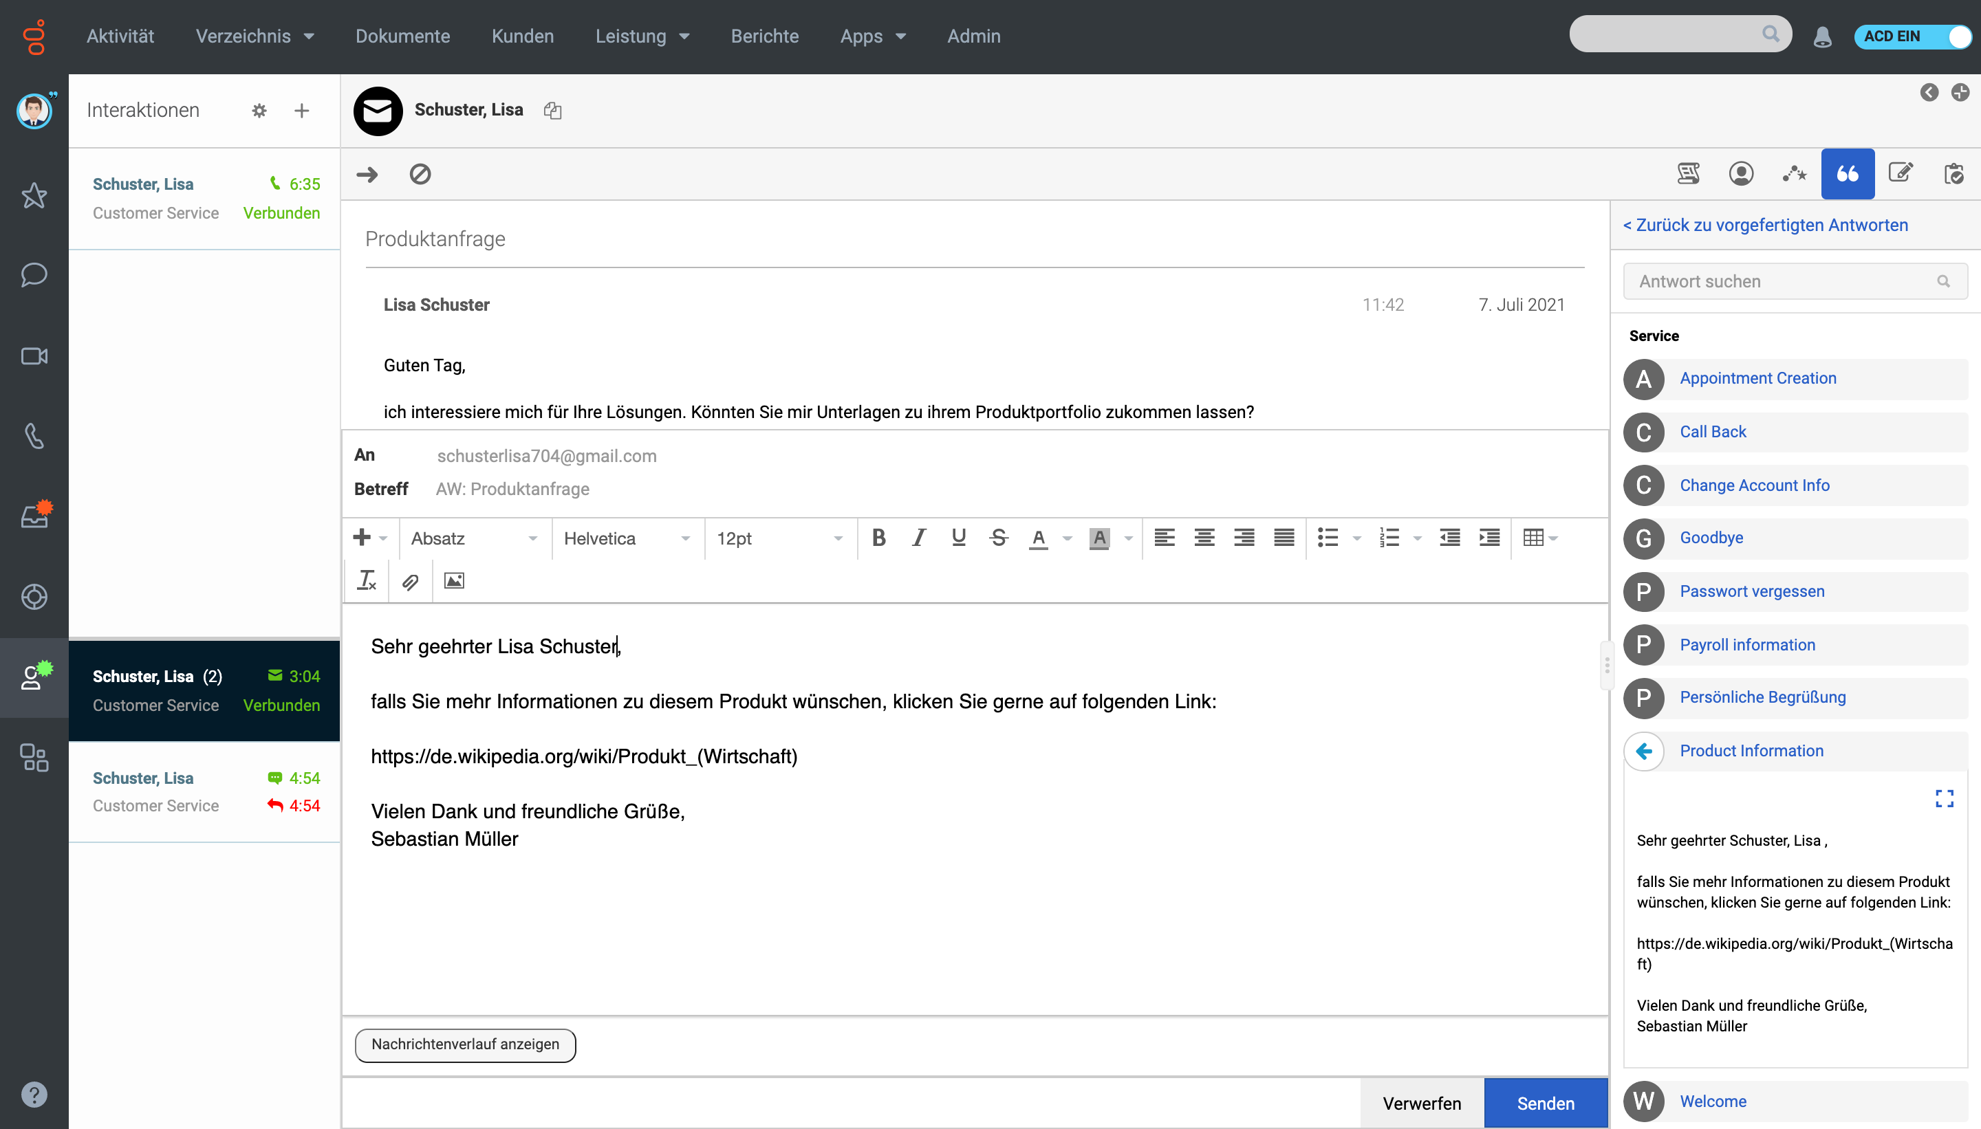Expand Product Information response to fullscreen
The width and height of the screenshot is (1981, 1129).
pos(1944,798)
